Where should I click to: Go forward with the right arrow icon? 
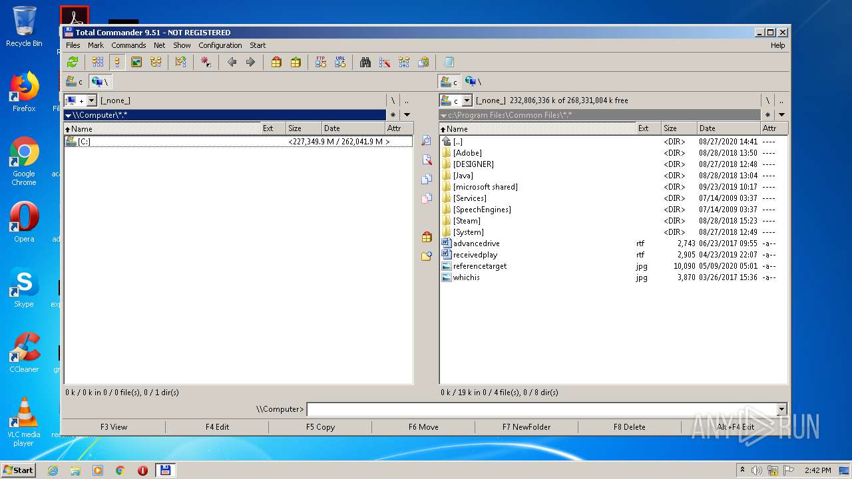tap(250, 62)
